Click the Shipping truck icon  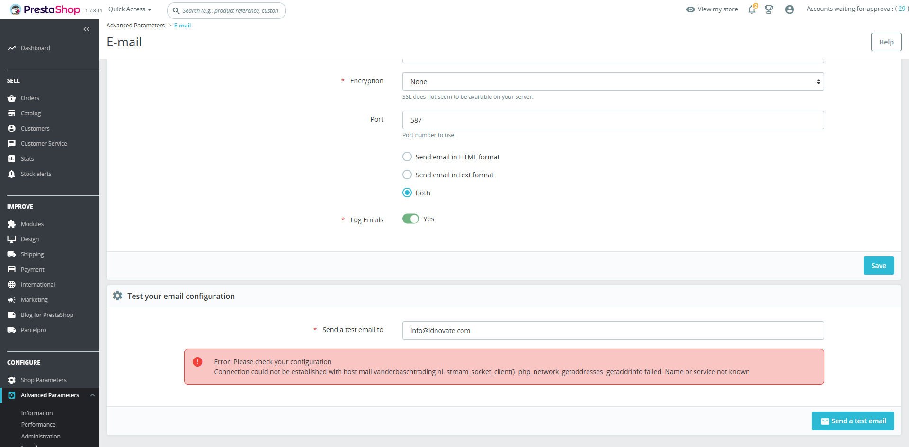tap(12, 254)
